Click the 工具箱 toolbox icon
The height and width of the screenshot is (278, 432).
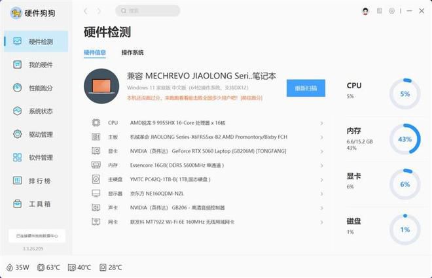pyautogui.click(x=18, y=204)
